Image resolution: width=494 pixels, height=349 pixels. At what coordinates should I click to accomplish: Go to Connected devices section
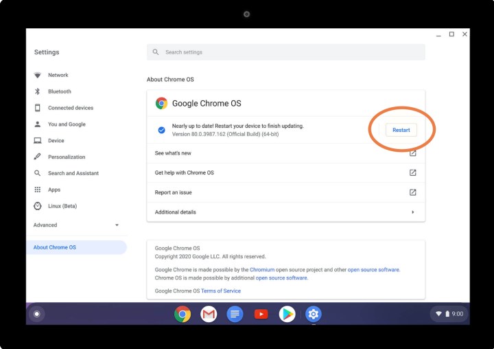[x=71, y=108]
